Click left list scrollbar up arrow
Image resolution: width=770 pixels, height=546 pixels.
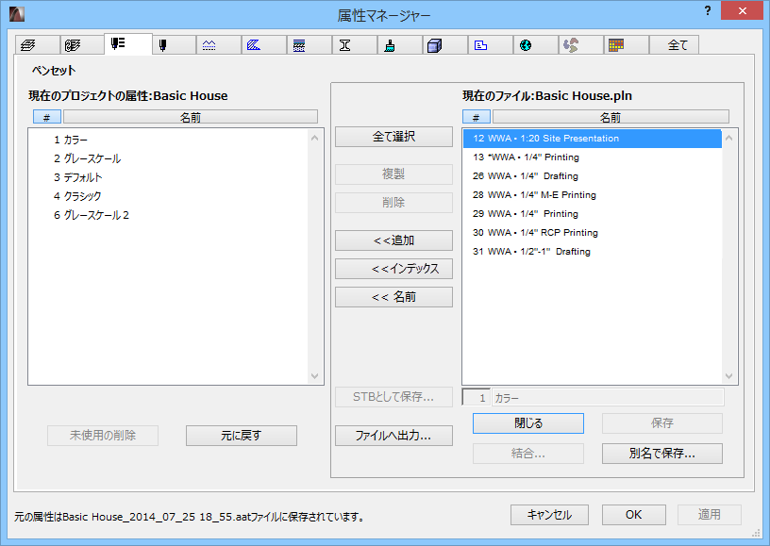[x=315, y=138]
